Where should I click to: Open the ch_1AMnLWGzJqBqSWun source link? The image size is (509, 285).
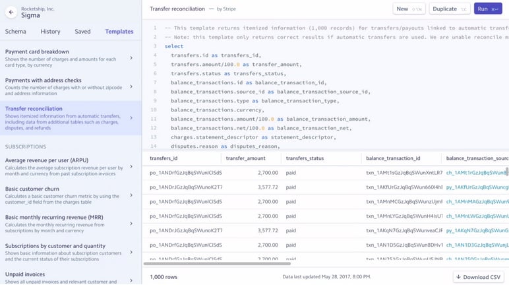(x=477, y=216)
